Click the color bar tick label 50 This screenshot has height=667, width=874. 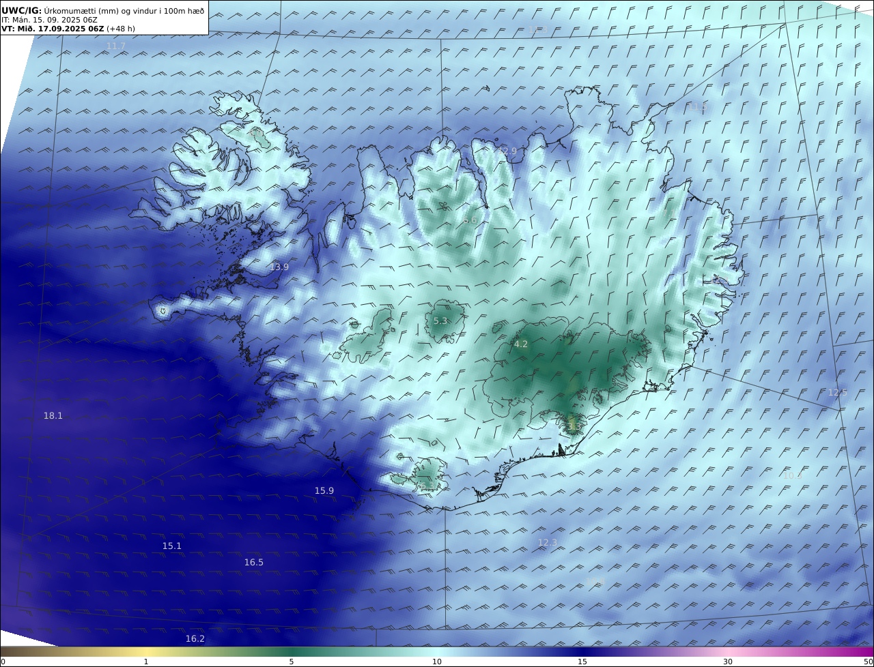(x=869, y=662)
